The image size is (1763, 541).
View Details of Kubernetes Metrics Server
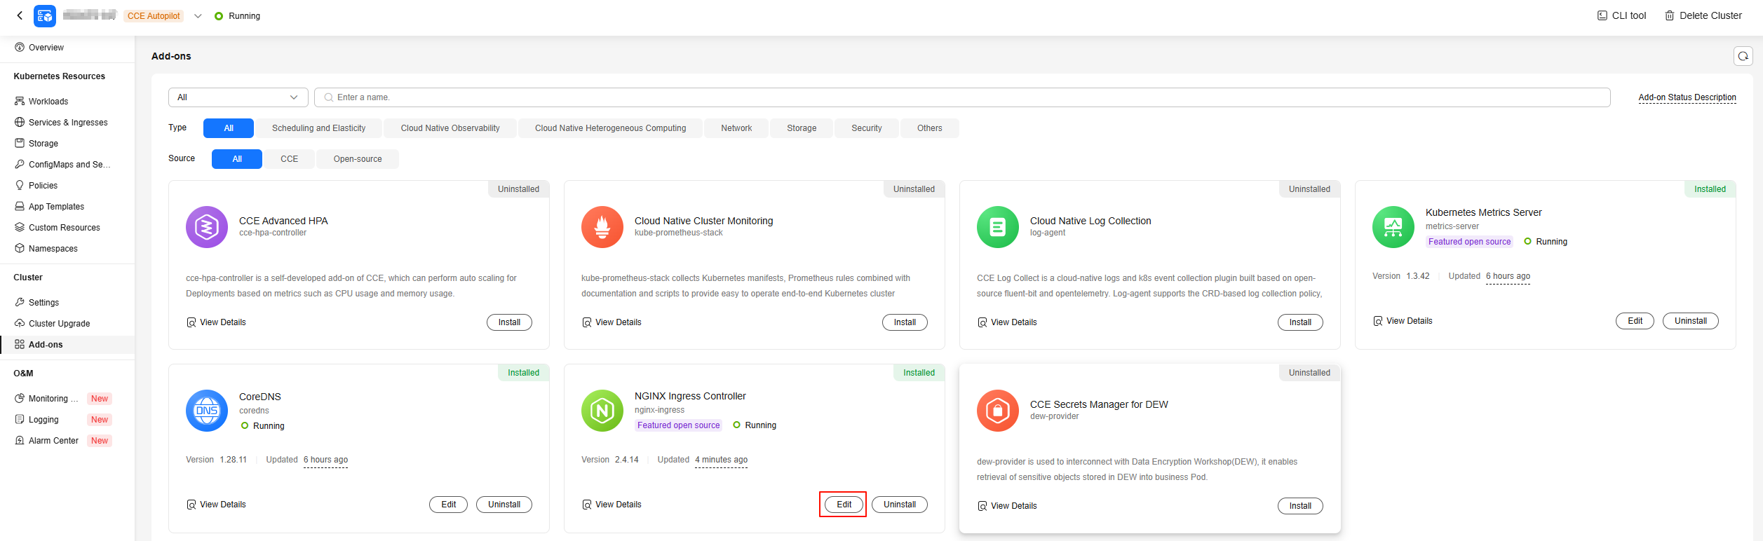pyautogui.click(x=1403, y=321)
